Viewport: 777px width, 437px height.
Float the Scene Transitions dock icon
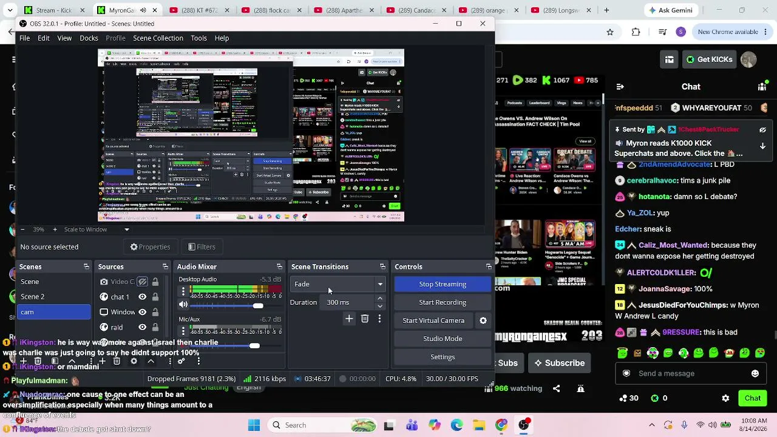[x=382, y=266]
